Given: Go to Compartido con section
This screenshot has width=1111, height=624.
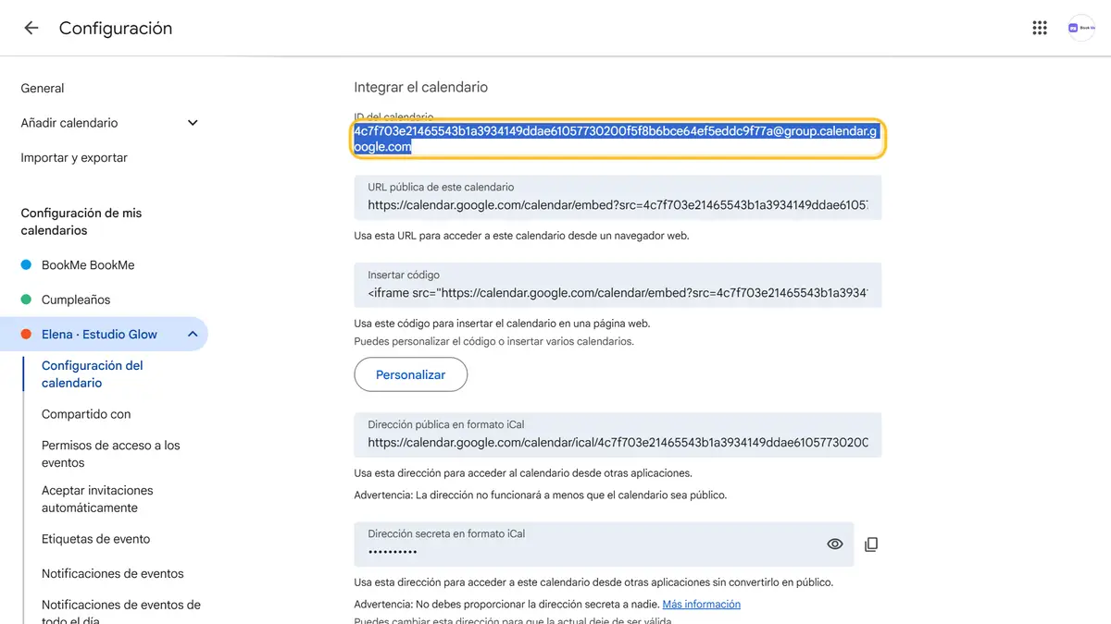Looking at the screenshot, I should click(86, 414).
